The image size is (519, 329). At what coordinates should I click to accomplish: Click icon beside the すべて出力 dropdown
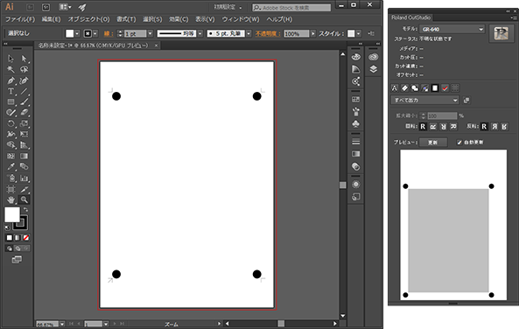(466, 100)
